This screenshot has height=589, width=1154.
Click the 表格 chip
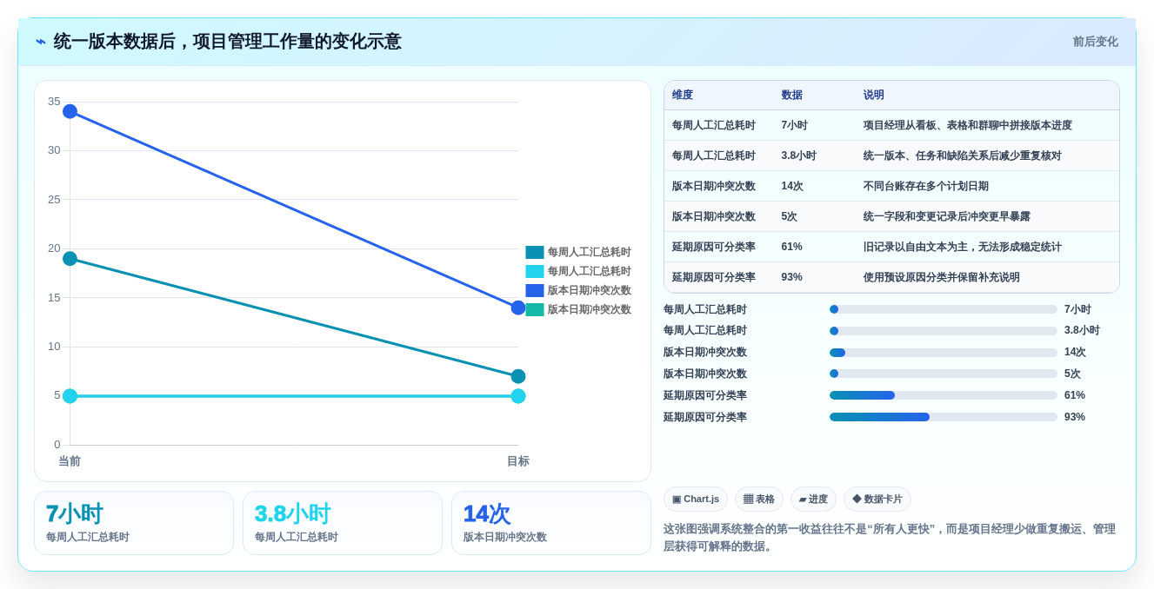(x=759, y=499)
